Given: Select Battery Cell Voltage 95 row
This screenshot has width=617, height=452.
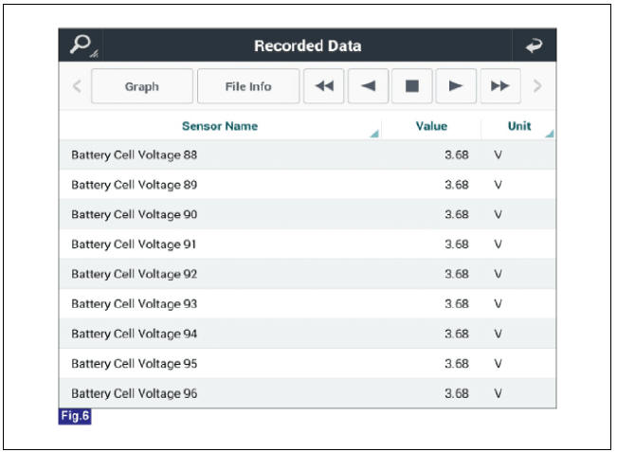Looking at the screenshot, I should pyautogui.click(x=307, y=364).
